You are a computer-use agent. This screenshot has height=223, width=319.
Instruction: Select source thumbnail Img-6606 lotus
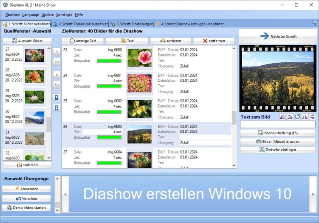tap(34, 97)
